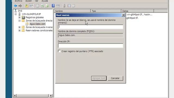The image size is (174, 98).
Task: Click new server toolbar icon
Action: (x=64, y=6)
